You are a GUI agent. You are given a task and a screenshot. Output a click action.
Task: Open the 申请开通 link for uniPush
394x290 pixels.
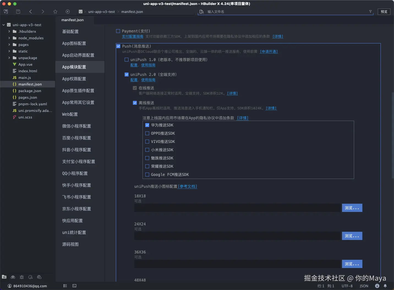[x=269, y=51]
